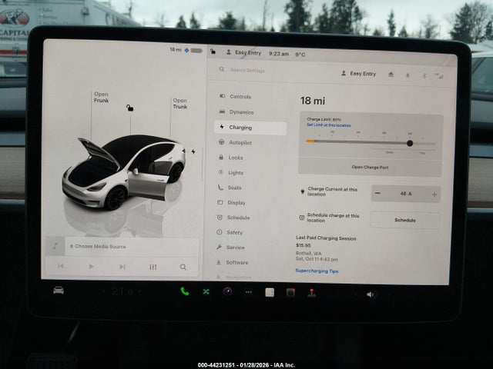493x369 pixels.
Task: Open the car controls icon in bottom bar
Action: (59, 291)
